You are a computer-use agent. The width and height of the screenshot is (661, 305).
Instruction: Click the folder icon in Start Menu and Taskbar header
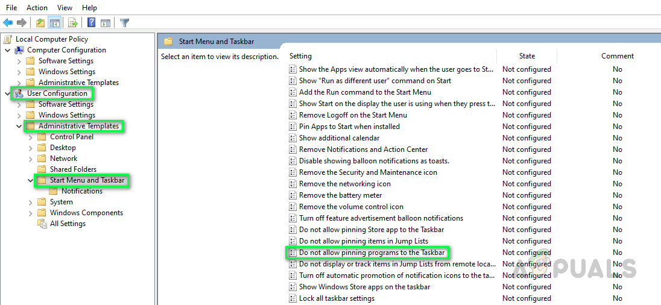click(169, 41)
